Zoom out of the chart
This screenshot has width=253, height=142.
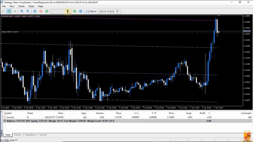(x=28, y=11)
